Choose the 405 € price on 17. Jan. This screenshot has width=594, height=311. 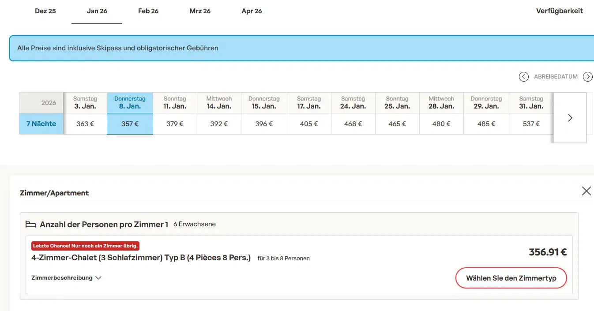308,124
